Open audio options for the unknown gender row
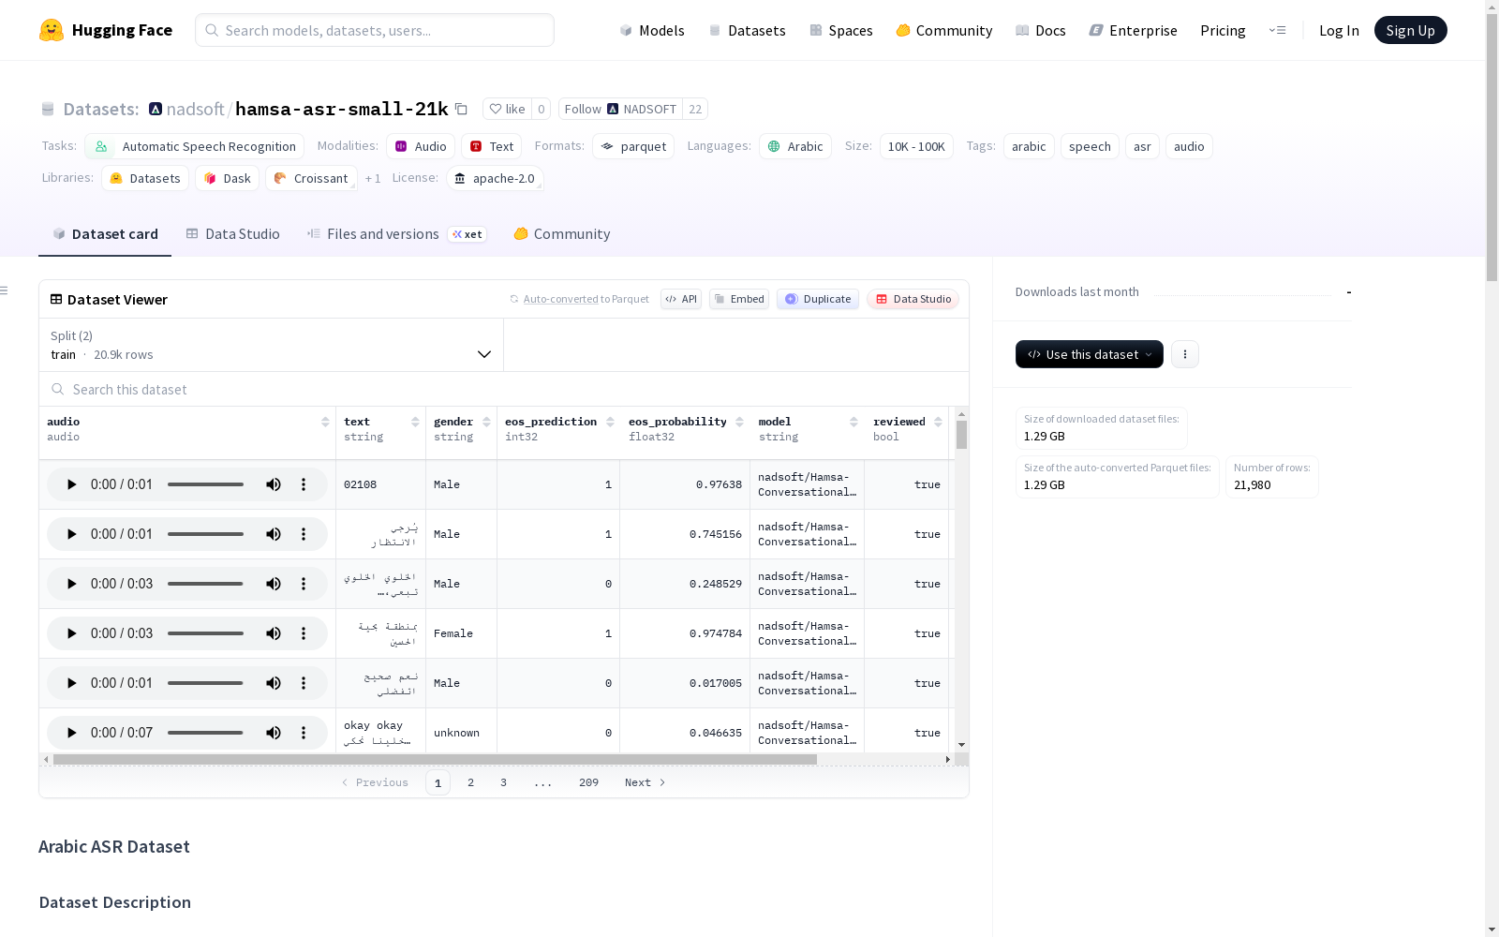1499x937 pixels. (x=304, y=733)
